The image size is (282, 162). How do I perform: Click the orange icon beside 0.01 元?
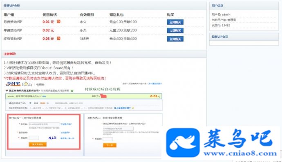(x=58, y=22)
